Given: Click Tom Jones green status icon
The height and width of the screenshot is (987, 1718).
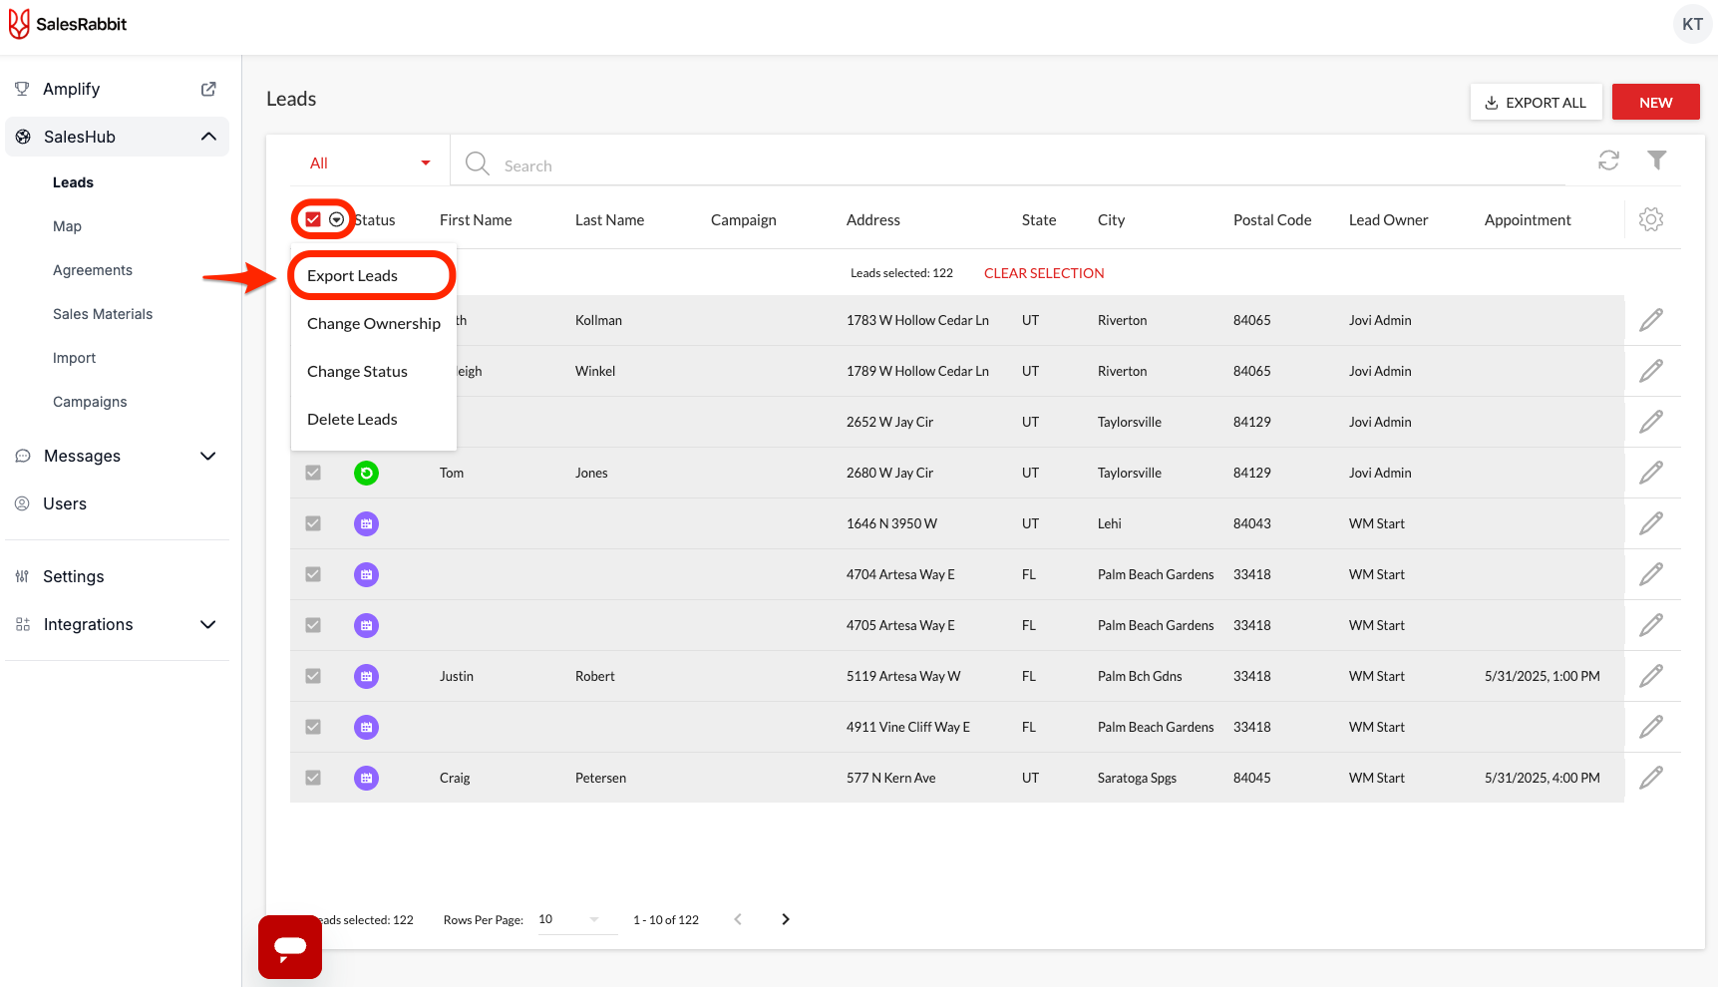Looking at the screenshot, I should (366, 473).
